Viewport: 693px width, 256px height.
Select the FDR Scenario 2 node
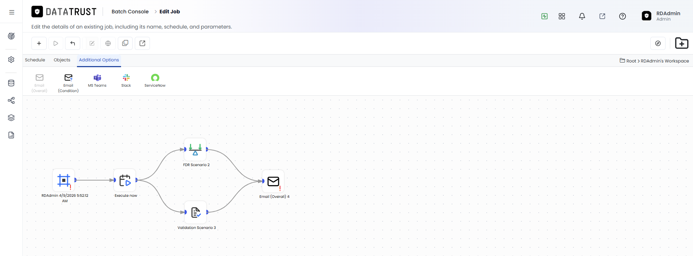coord(195,149)
